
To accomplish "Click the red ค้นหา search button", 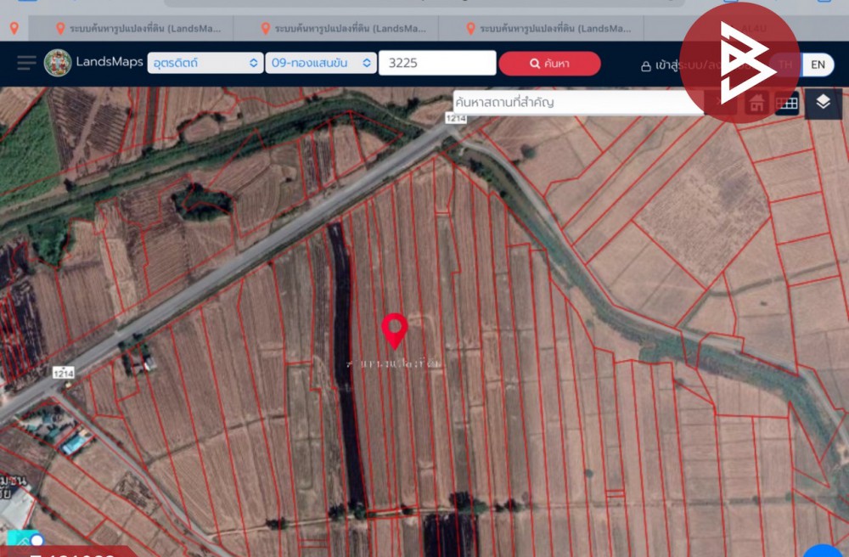I will click(549, 64).
